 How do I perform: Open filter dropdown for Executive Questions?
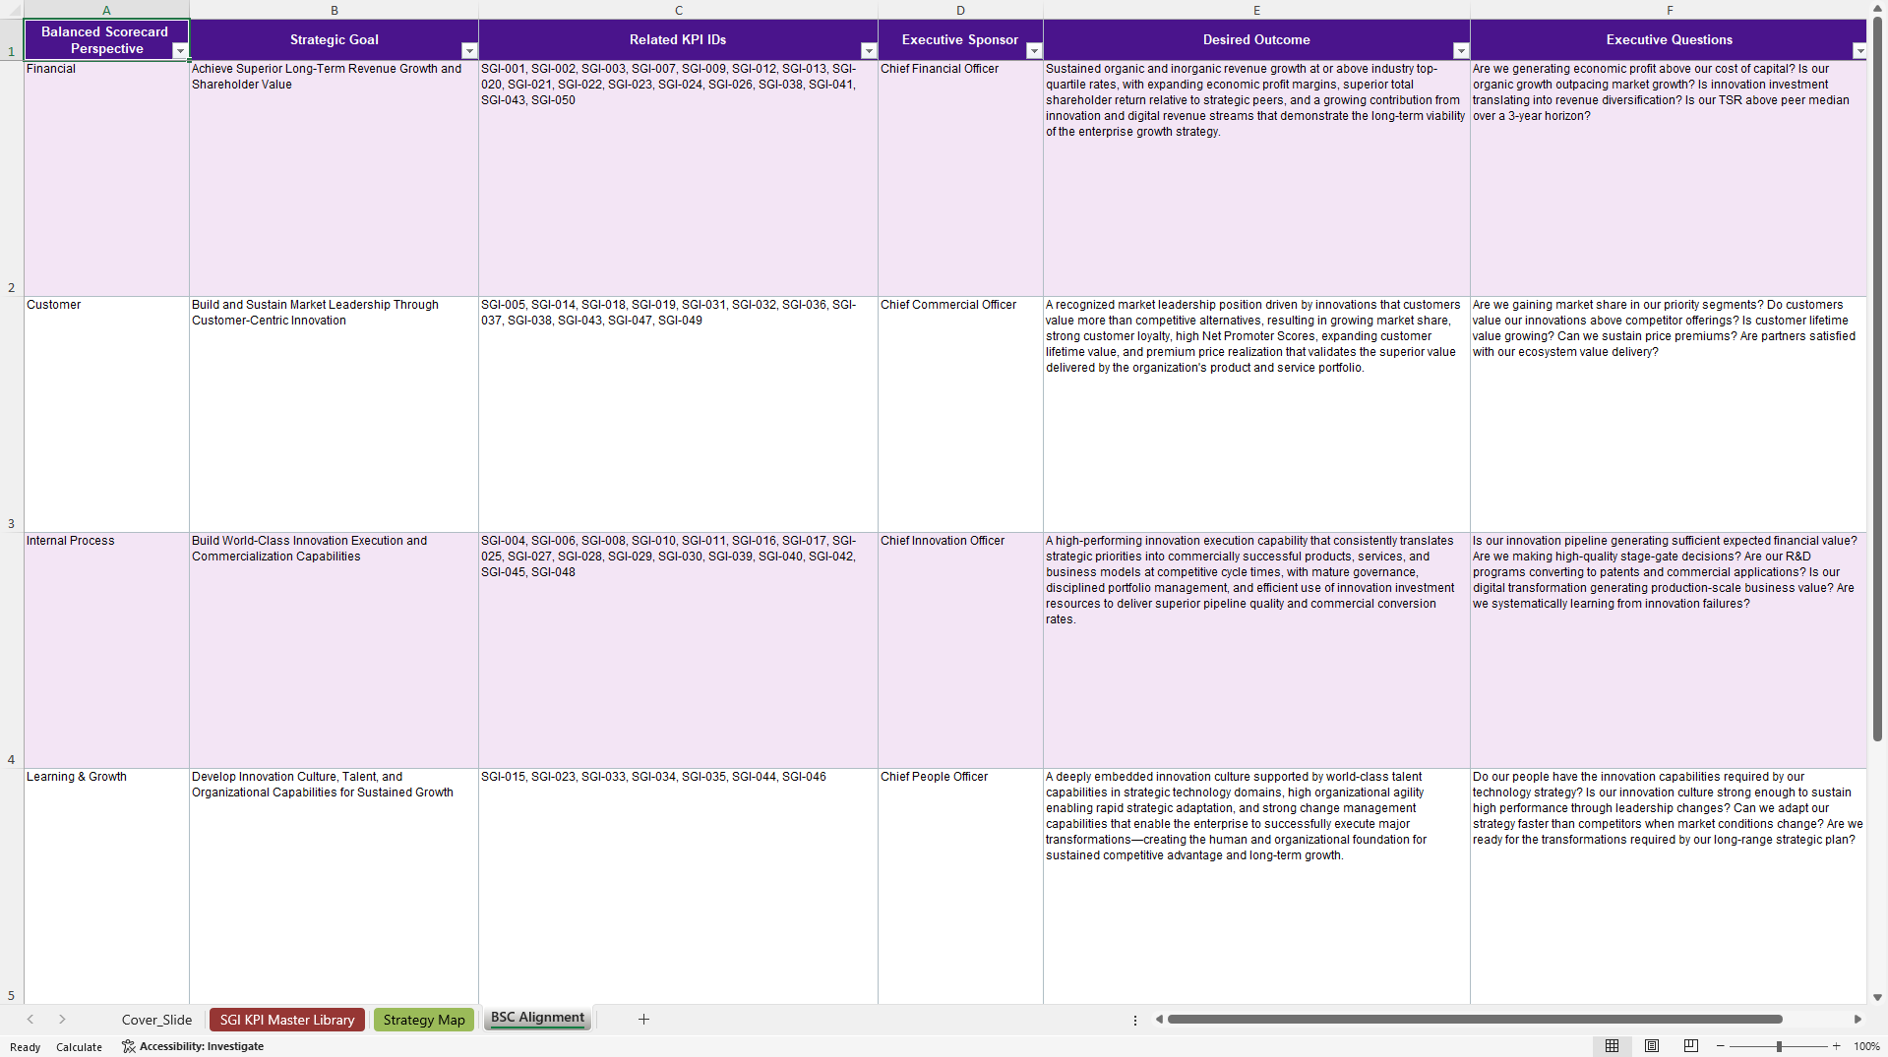pos(1859,51)
